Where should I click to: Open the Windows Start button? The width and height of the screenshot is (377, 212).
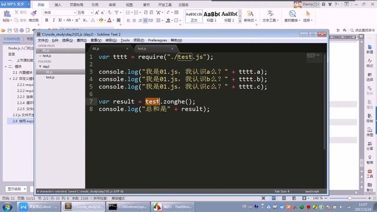pyautogui.click(x=7, y=207)
